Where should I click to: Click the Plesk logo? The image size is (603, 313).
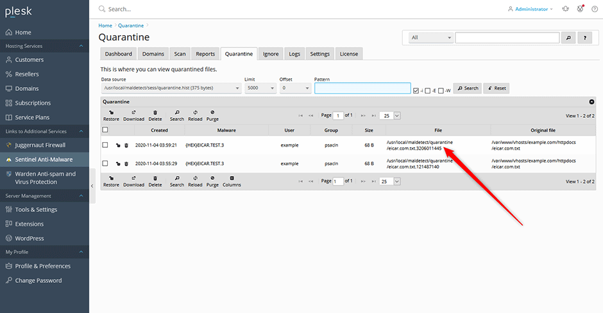click(19, 12)
